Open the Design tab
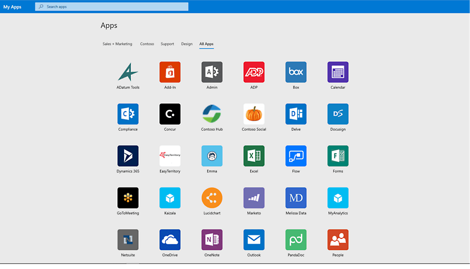470x269 pixels. (x=186, y=44)
